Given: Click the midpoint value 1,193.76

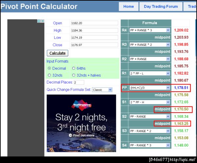Looking at the screenshot, I should [x=181, y=52].
